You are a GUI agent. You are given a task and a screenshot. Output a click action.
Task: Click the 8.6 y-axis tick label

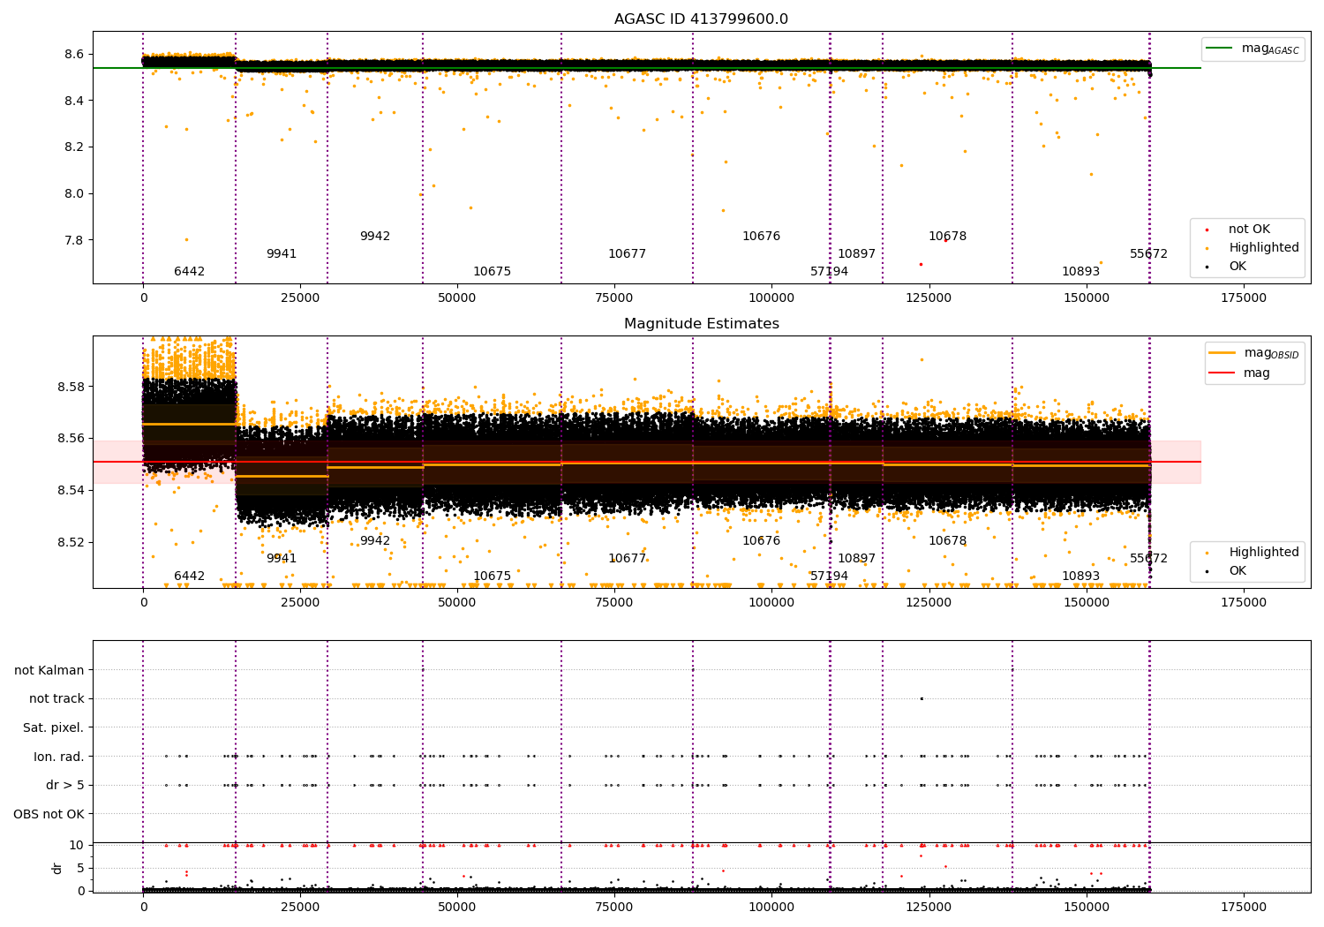coord(74,54)
